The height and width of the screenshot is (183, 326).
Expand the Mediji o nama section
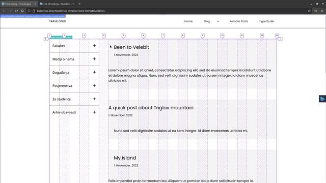click(94, 59)
